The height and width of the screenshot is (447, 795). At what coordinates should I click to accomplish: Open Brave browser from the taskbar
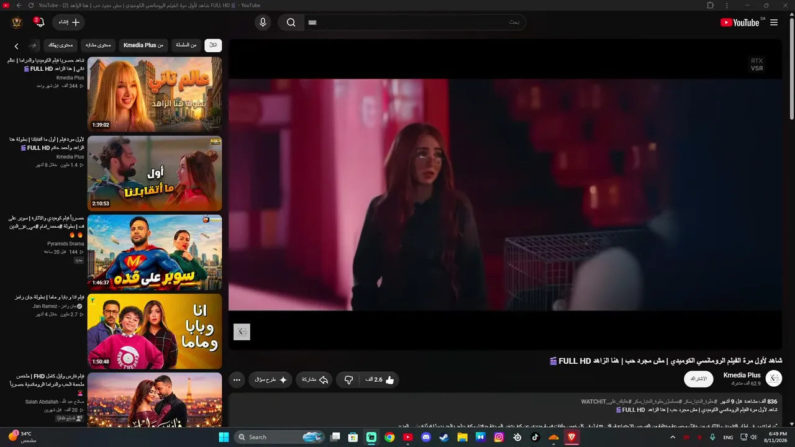[571, 437]
